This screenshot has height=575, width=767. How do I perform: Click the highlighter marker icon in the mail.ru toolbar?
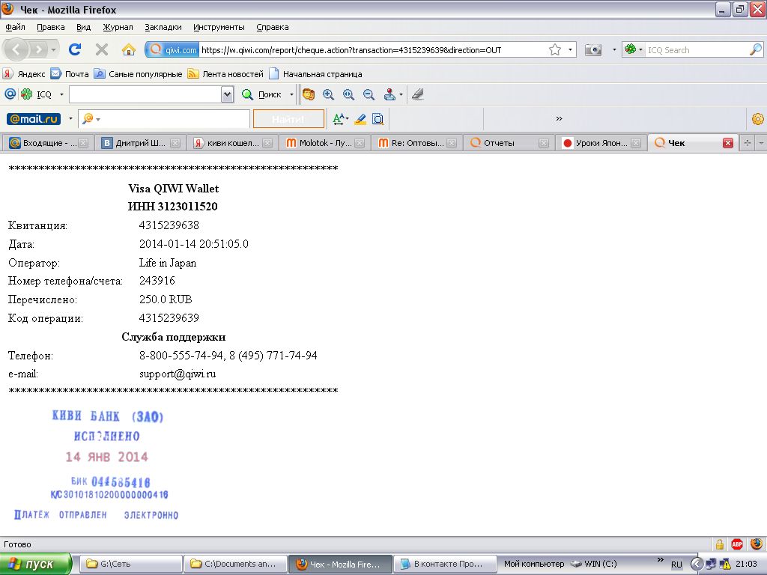click(x=360, y=119)
